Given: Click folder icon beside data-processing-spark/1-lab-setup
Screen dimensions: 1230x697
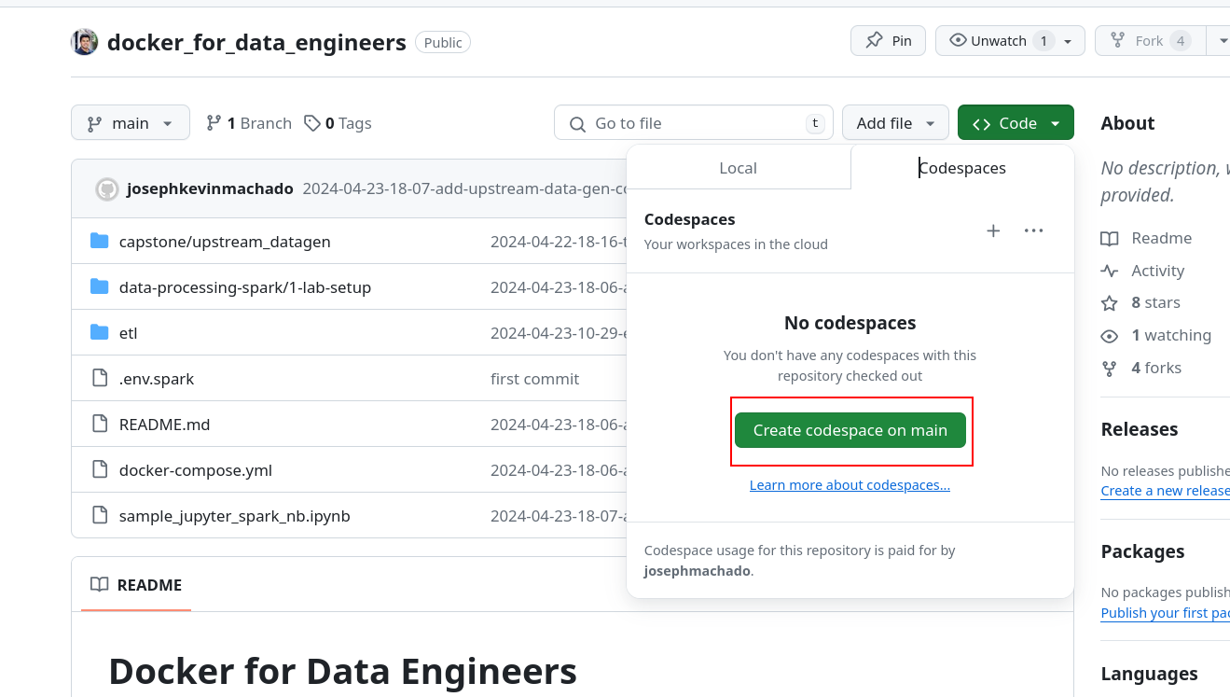Looking at the screenshot, I should tap(100, 287).
